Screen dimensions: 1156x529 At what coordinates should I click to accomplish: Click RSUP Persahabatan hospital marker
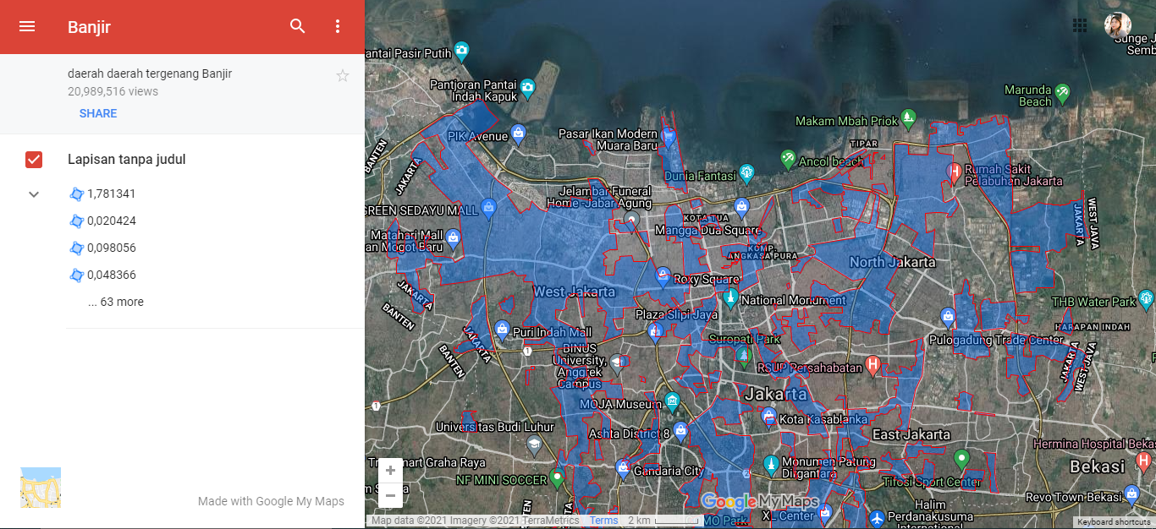coord(873,364)
